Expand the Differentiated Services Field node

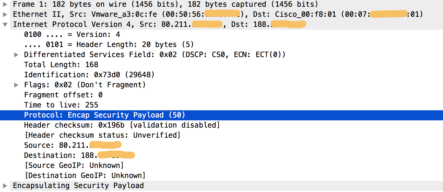16,55
